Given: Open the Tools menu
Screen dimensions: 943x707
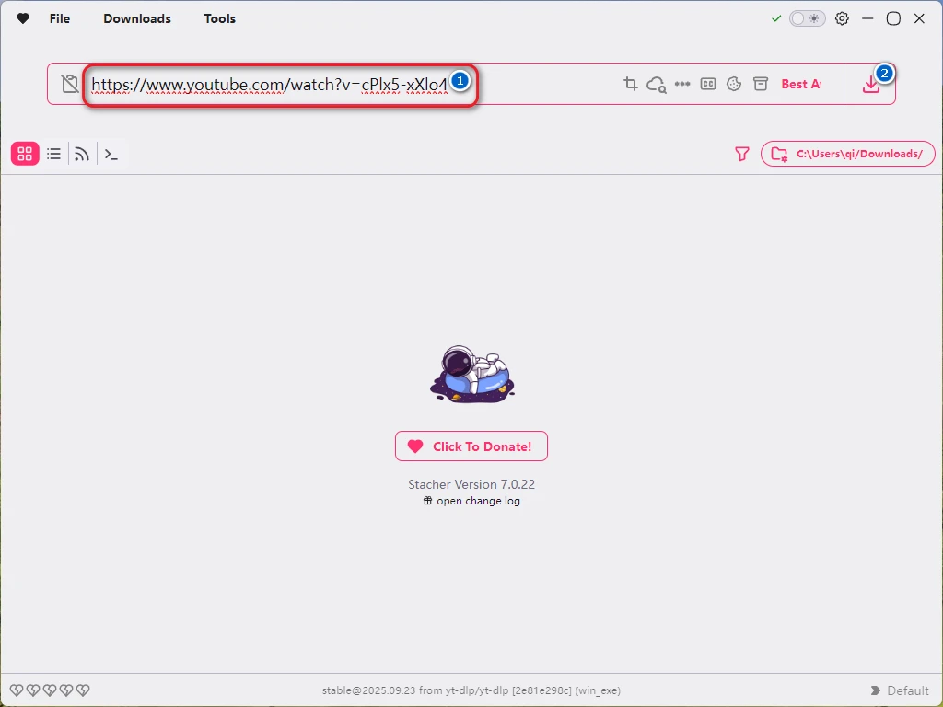Looking at the screenshot, I should click(x=220, y=18).
